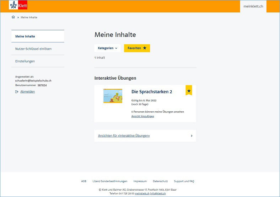Open the Kategorien dropdown

(x=107, y=48)
